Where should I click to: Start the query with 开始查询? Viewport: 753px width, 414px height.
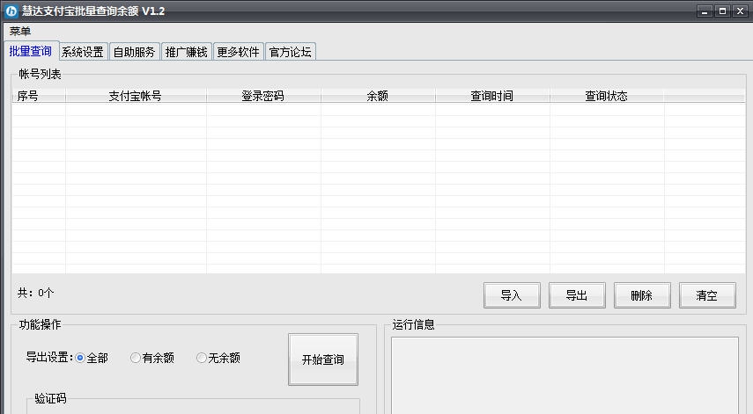click(x=323, y=360)
